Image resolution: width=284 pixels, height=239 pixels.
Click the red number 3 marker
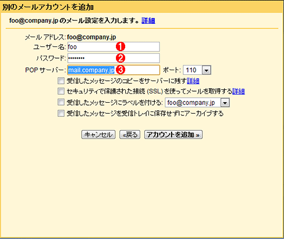point(121,70)
